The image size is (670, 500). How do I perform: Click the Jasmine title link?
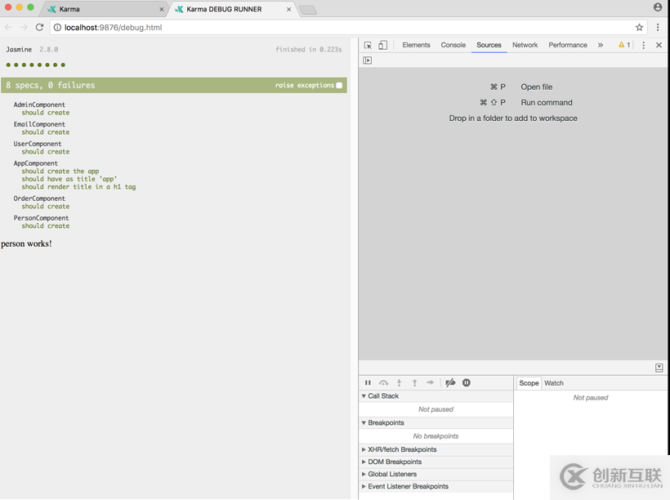[19, 50]
